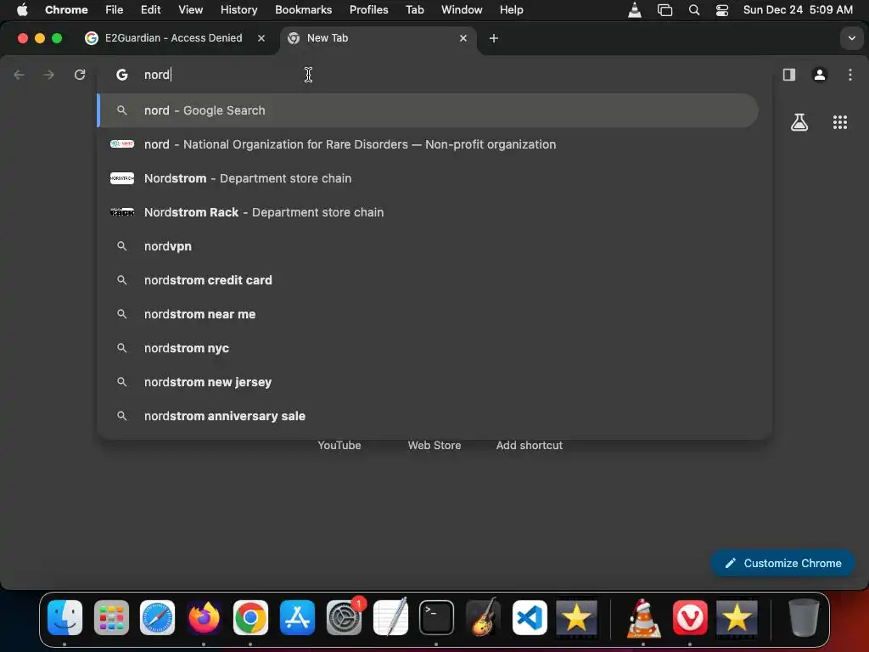The image size is (869, 652).
Task: Open System Settings from the Dock
Action: click(x=344, y=618)
